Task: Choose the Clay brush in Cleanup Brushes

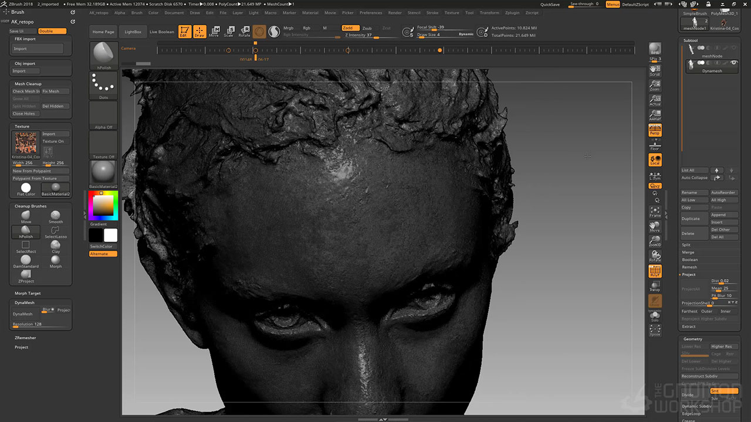Action: click(56, 246)
